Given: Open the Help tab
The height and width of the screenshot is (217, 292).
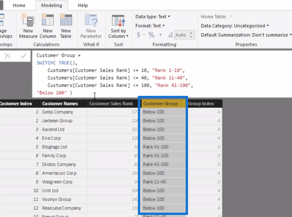Looking at the screenshot, I should point(83,5).
